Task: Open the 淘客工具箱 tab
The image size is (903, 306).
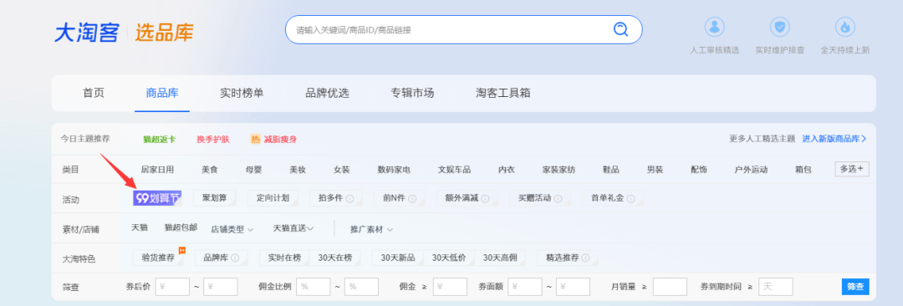Action: pyautogui.click(x=503, y=93)
